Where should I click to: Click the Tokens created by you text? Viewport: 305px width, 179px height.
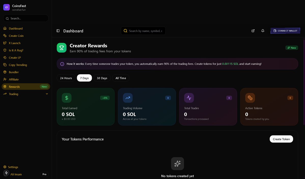point(257,119)
